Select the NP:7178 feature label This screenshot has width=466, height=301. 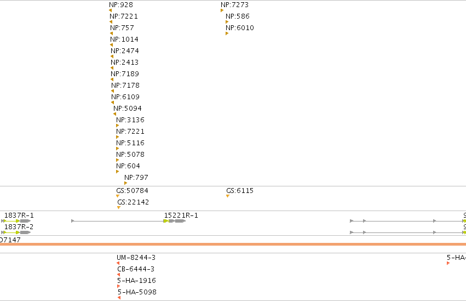coord(125,86)
